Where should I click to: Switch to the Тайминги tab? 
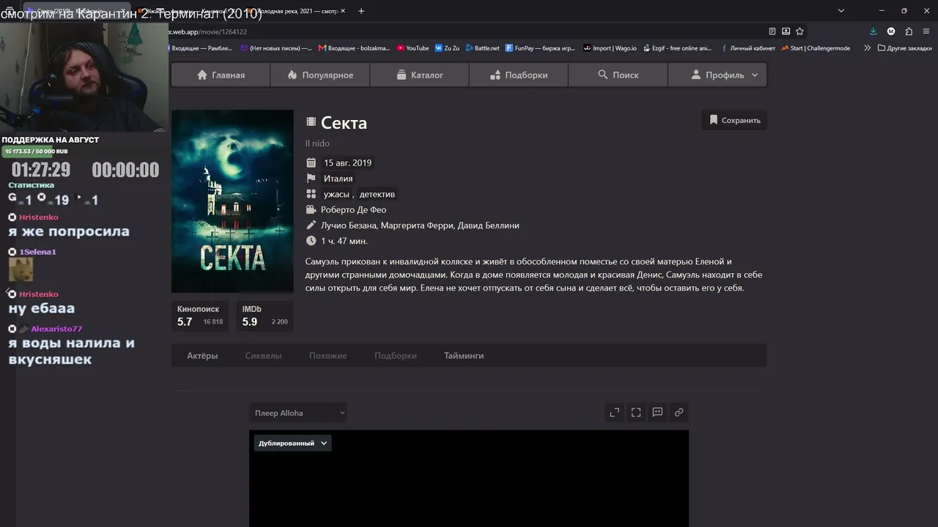tap(464, 356)
